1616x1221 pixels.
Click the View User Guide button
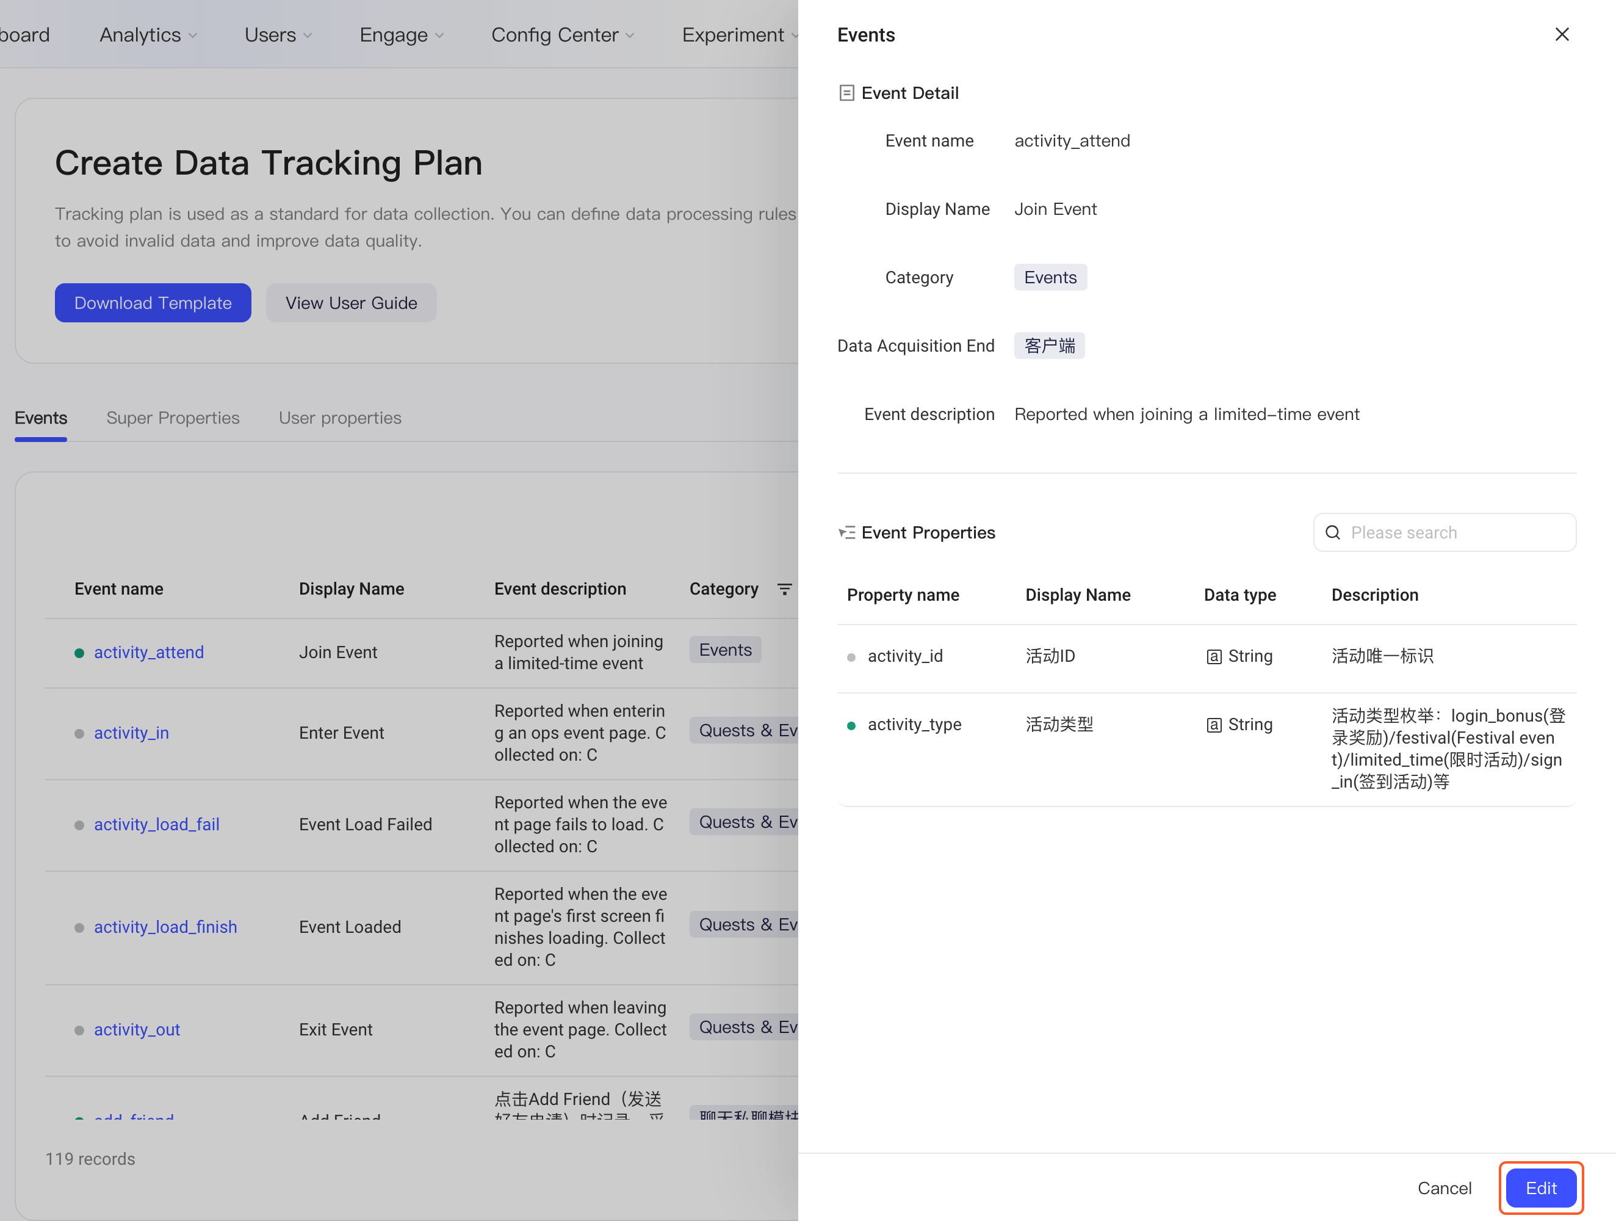click(x=351, y=303)
